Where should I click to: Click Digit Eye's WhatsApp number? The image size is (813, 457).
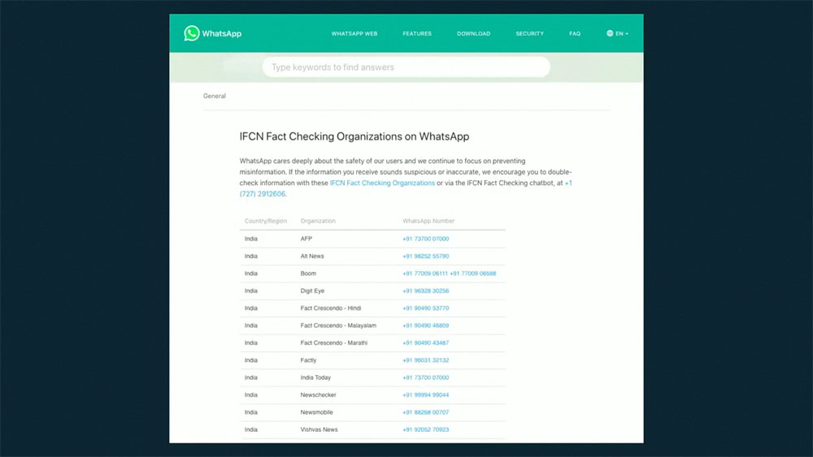coord(425,291)
